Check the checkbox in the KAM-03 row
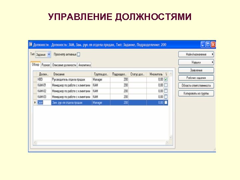Screen dimensions: 240x180 [x=166, y=97]
